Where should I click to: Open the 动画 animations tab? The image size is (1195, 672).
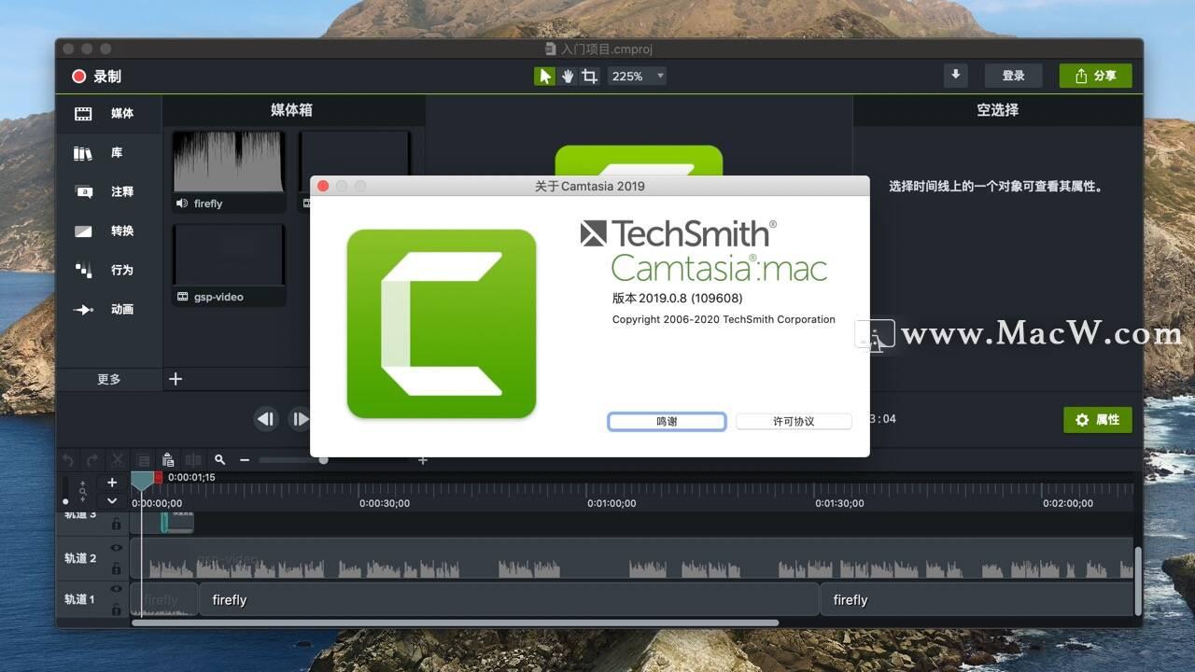tap(109, 310)
